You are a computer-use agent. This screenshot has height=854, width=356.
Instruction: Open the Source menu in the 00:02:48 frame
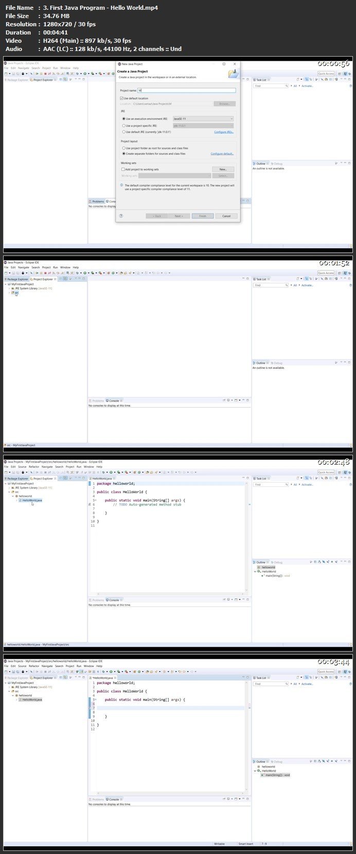pos(22,467)
